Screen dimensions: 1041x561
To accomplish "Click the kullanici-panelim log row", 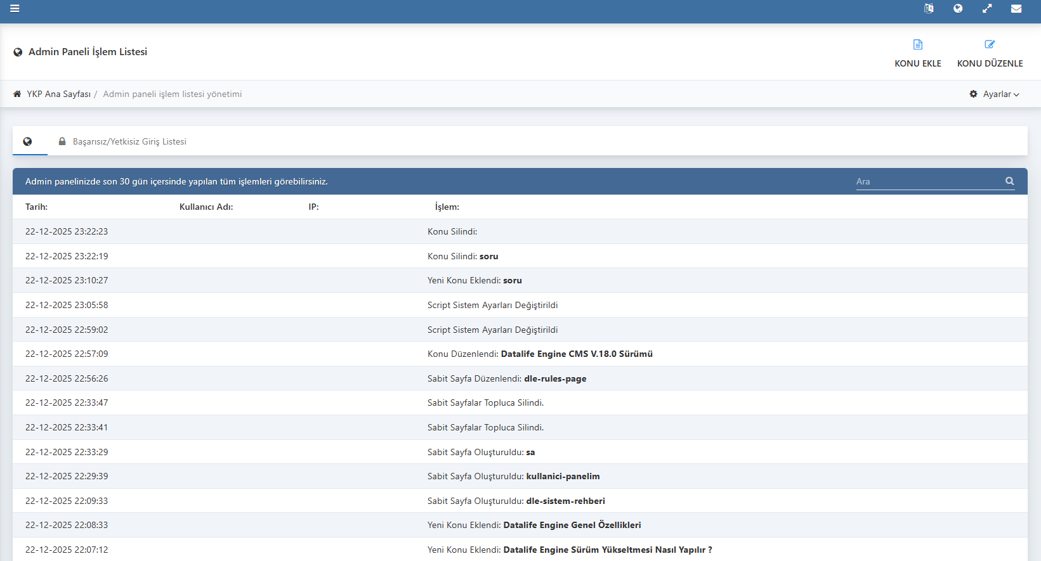I will (562, 477).
